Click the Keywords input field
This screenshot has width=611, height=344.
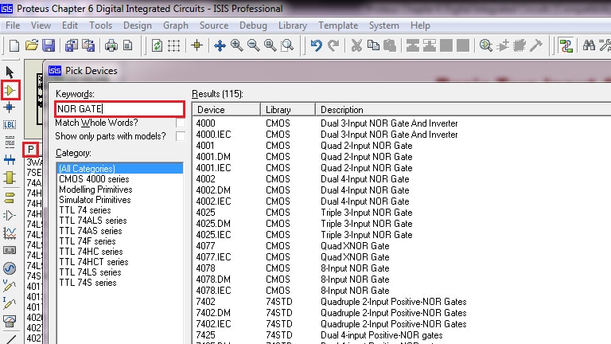tap(119, 109)
